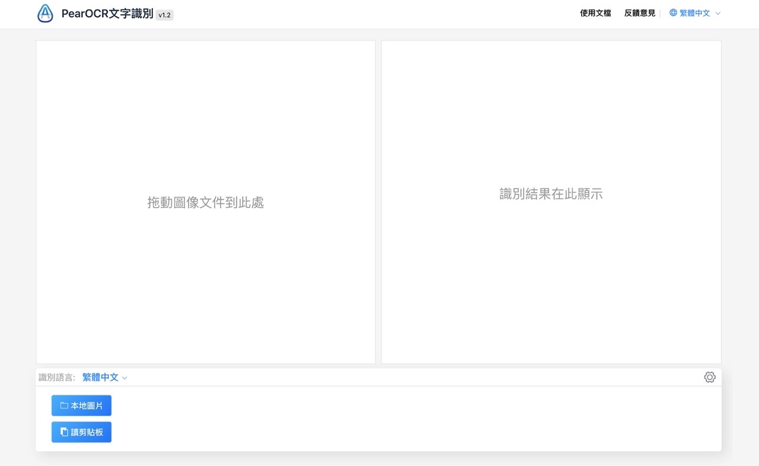Open 反饋意見 feedback link
This screenshot has width=759, height=466.
640,13
